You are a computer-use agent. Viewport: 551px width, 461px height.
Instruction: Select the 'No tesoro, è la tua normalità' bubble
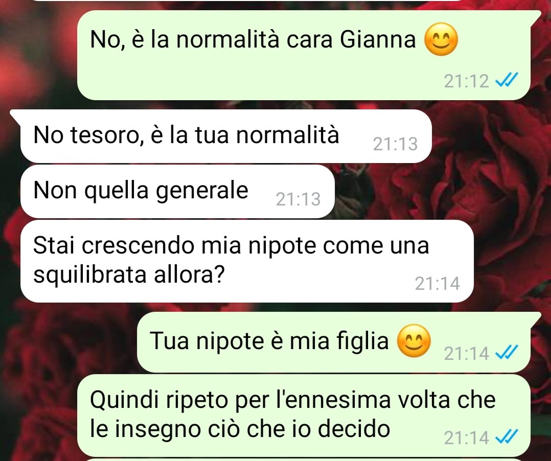[x=226, y=136]
